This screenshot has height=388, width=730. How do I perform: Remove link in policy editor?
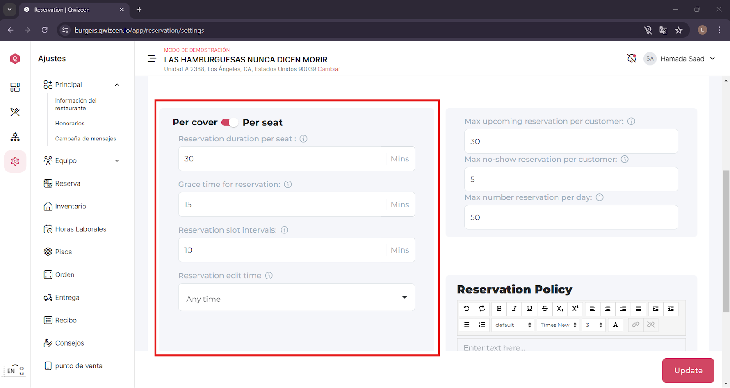point(651,325)
